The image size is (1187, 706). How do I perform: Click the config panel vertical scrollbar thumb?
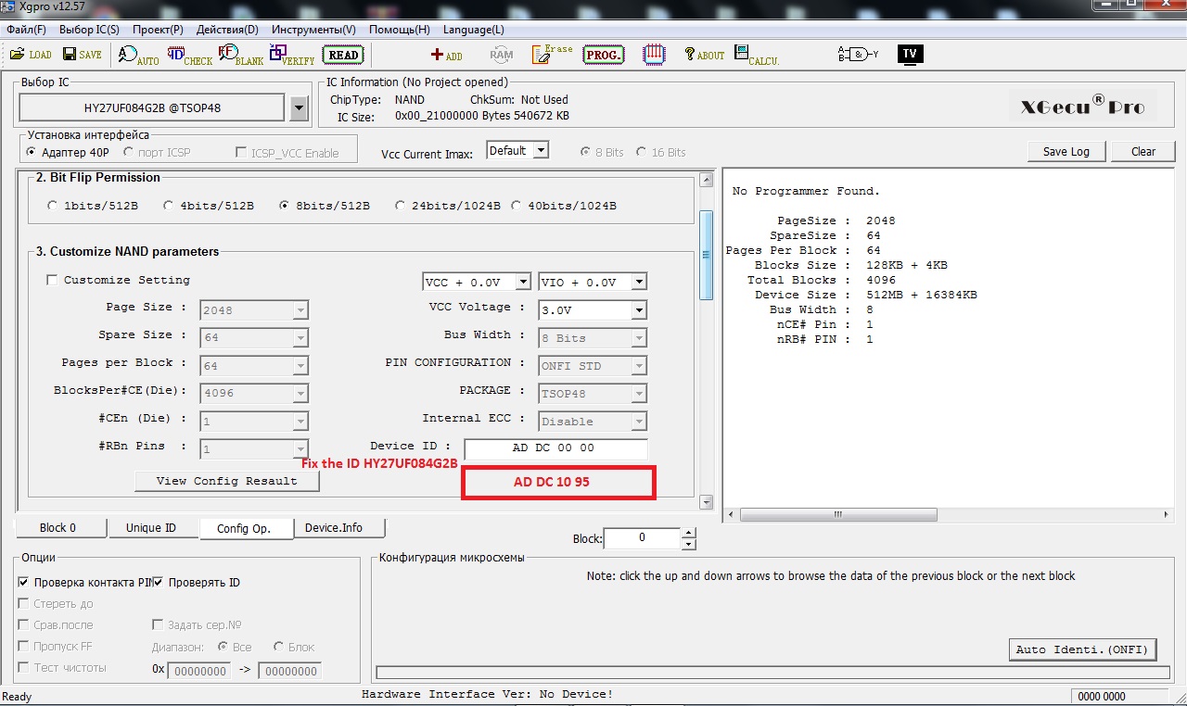tap(706, 255)
